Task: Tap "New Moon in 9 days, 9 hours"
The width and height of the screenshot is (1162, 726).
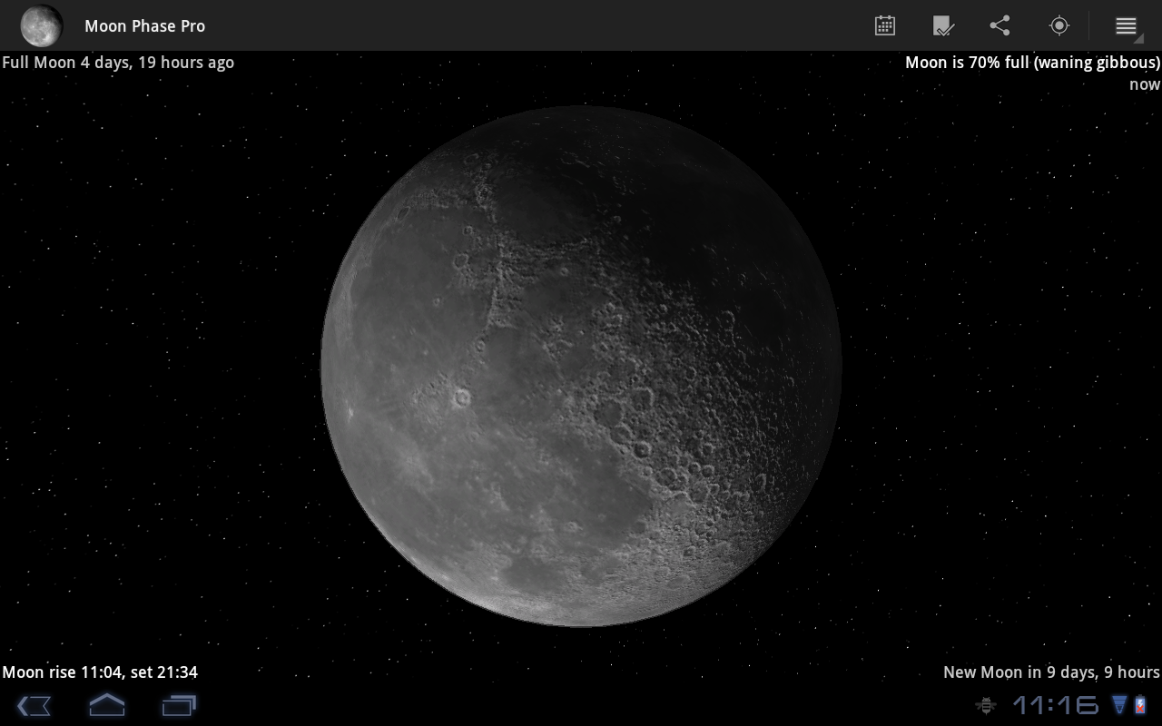Action: pyautogui.click(x=1051, y=672)
